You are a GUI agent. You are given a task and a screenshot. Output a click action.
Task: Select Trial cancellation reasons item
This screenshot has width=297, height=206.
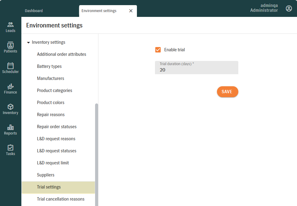(x=61, y=199)
